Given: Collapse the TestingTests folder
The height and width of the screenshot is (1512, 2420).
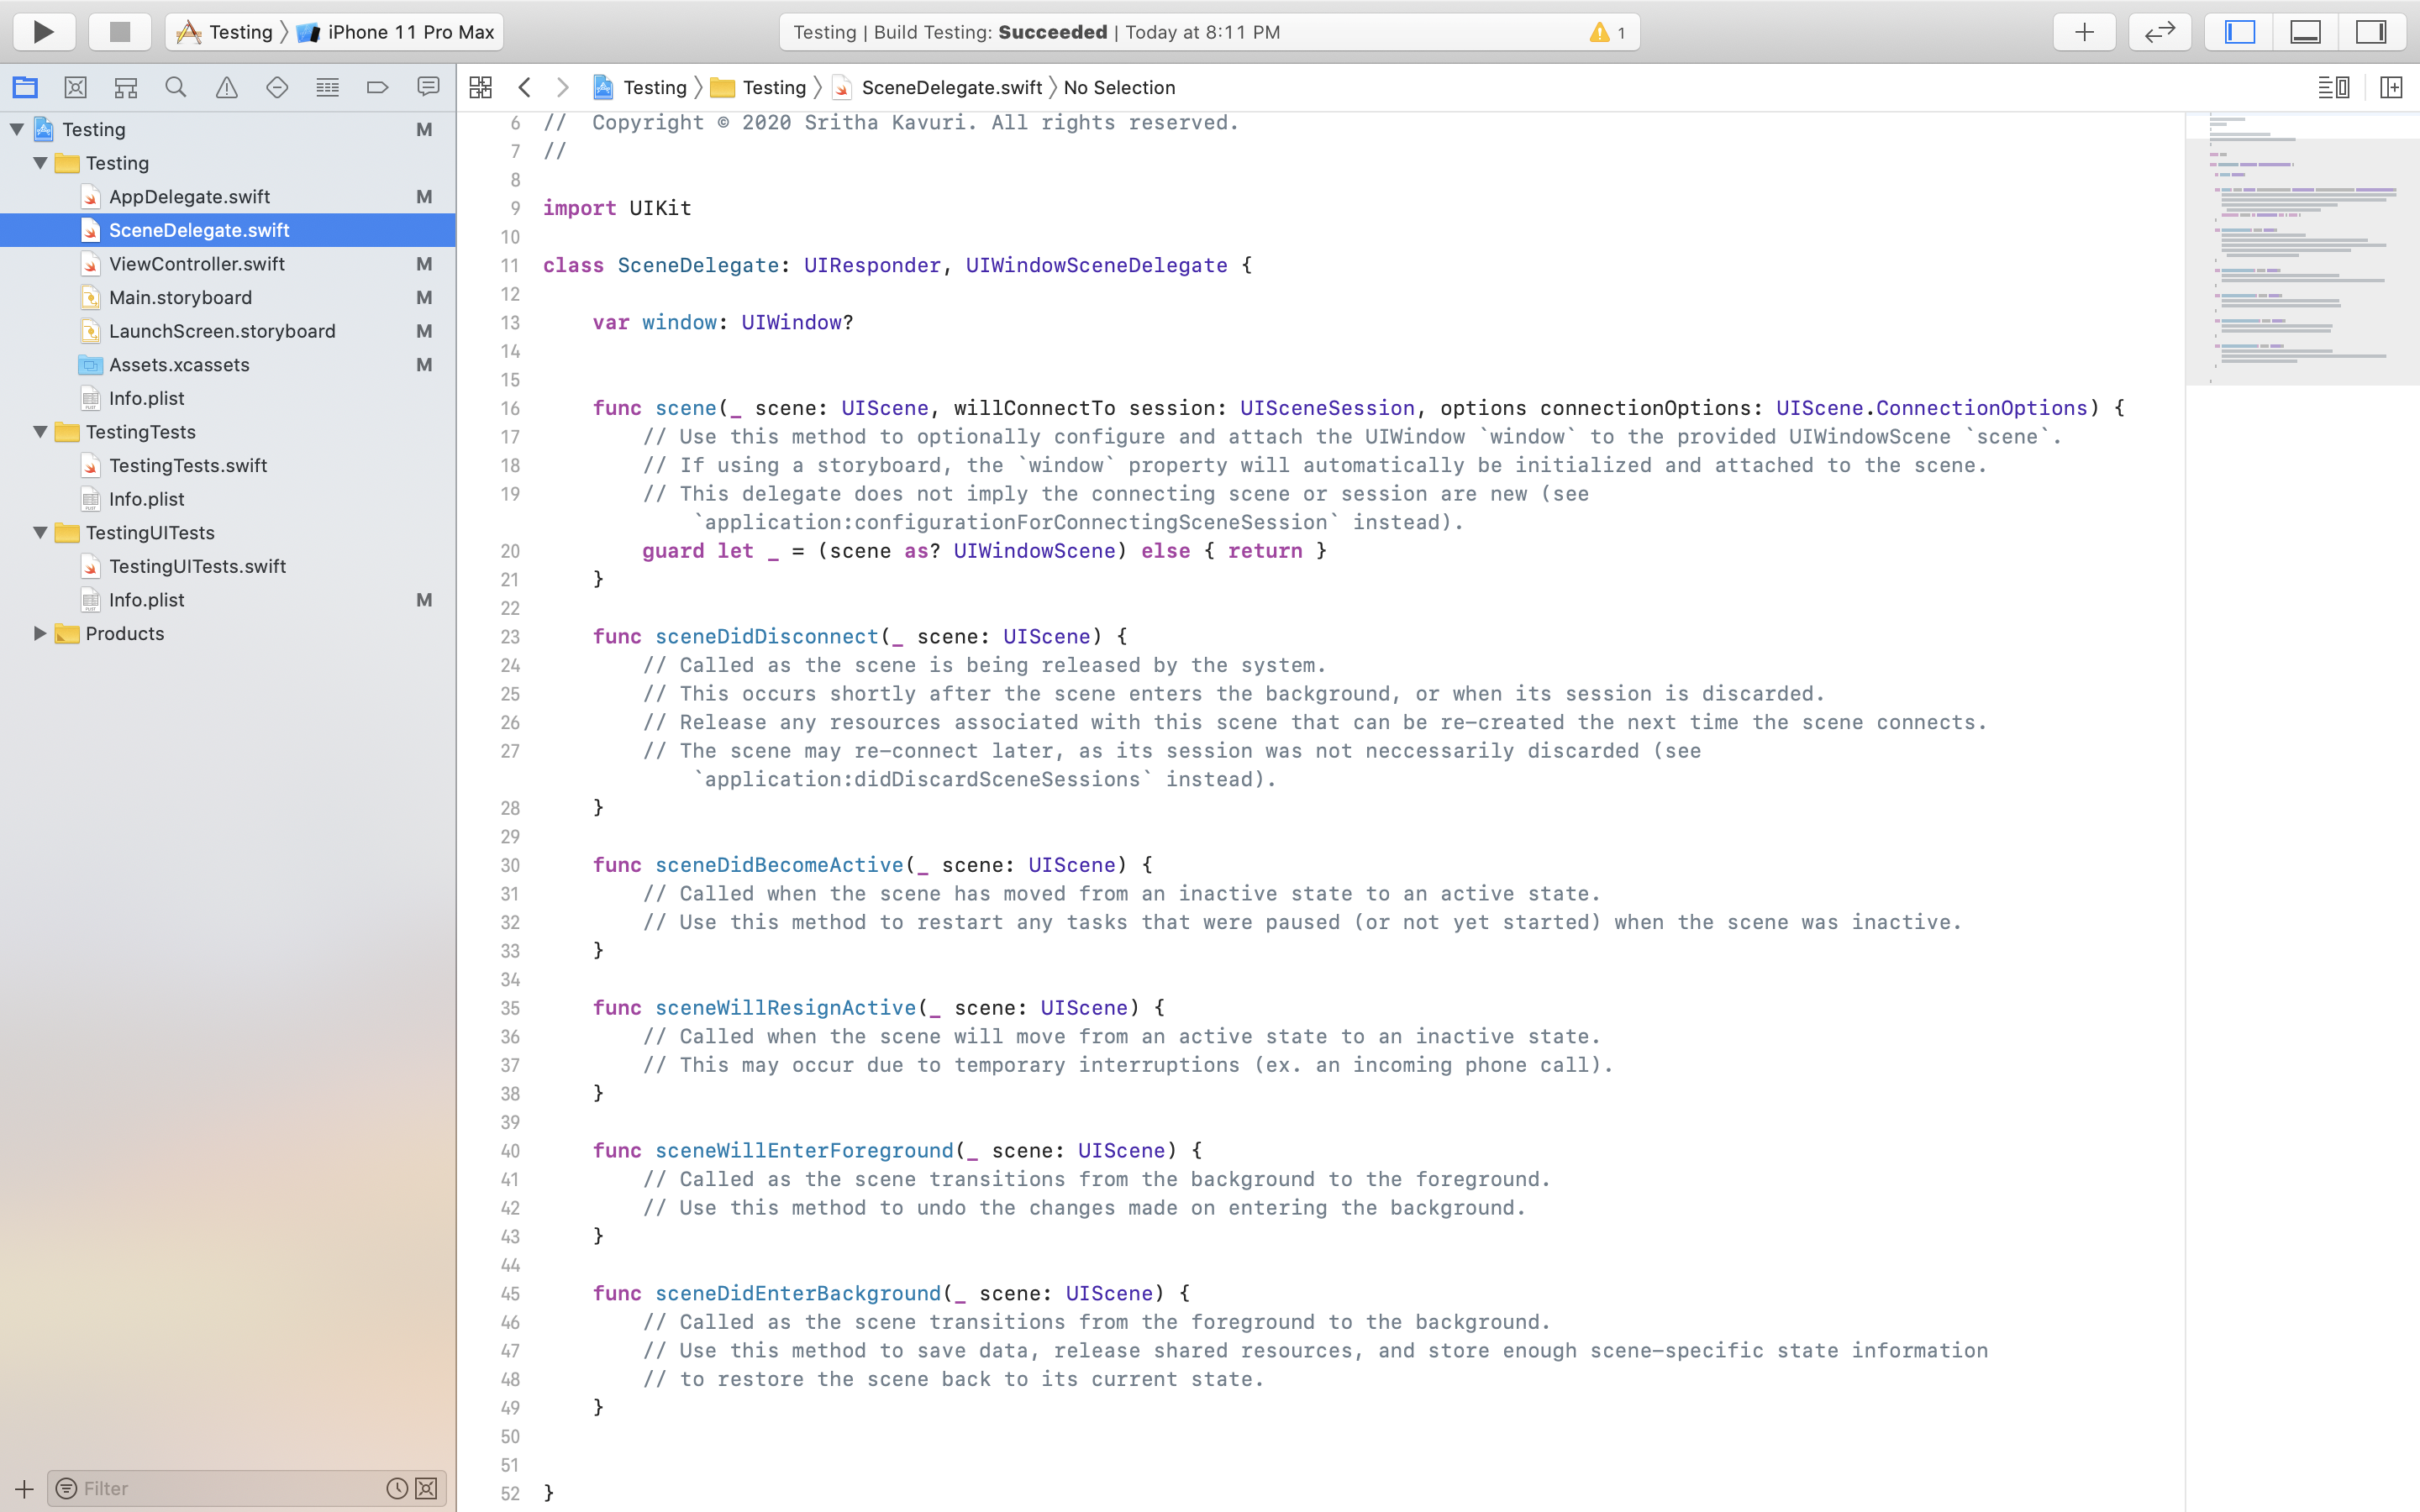Looking at the screenshot, I should (40, 432).
